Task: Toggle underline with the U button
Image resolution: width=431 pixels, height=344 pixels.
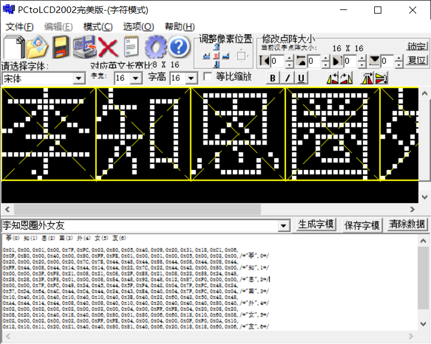Action: [x=302, y=78]
